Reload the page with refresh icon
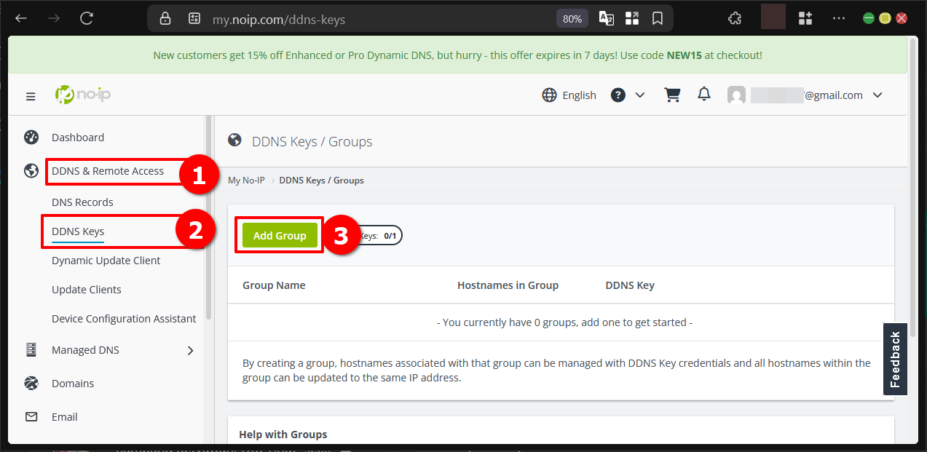927x452 pixels. (87, 18)
